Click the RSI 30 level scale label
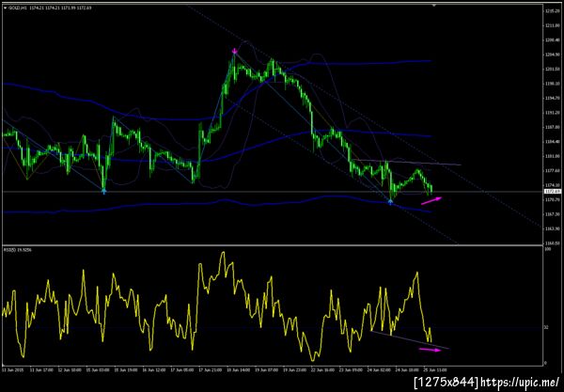The image size is (564, 392). click(x=546, y=328)
